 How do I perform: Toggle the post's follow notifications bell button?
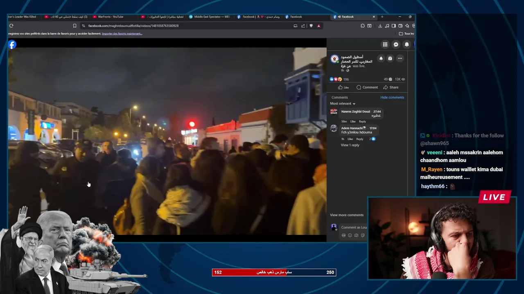pyautogui.click(x=381, y=58)
